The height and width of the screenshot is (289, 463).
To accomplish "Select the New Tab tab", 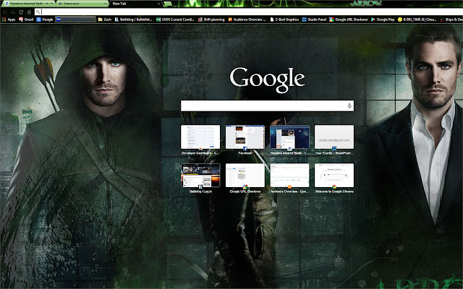I will [135, 4].
